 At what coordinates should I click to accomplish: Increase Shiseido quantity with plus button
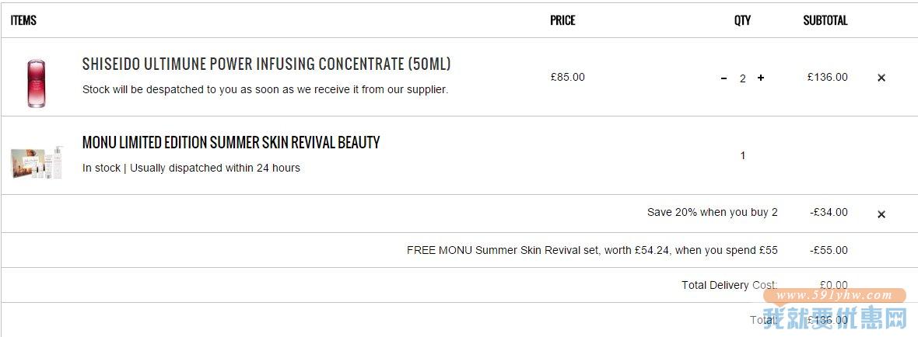pyautogui.click(x=761, y=78)
